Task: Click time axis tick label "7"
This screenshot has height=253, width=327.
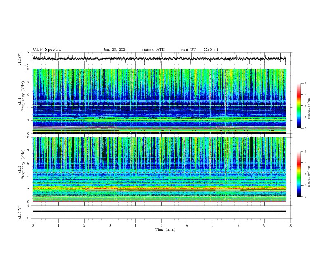Action: tap(213, 225)
